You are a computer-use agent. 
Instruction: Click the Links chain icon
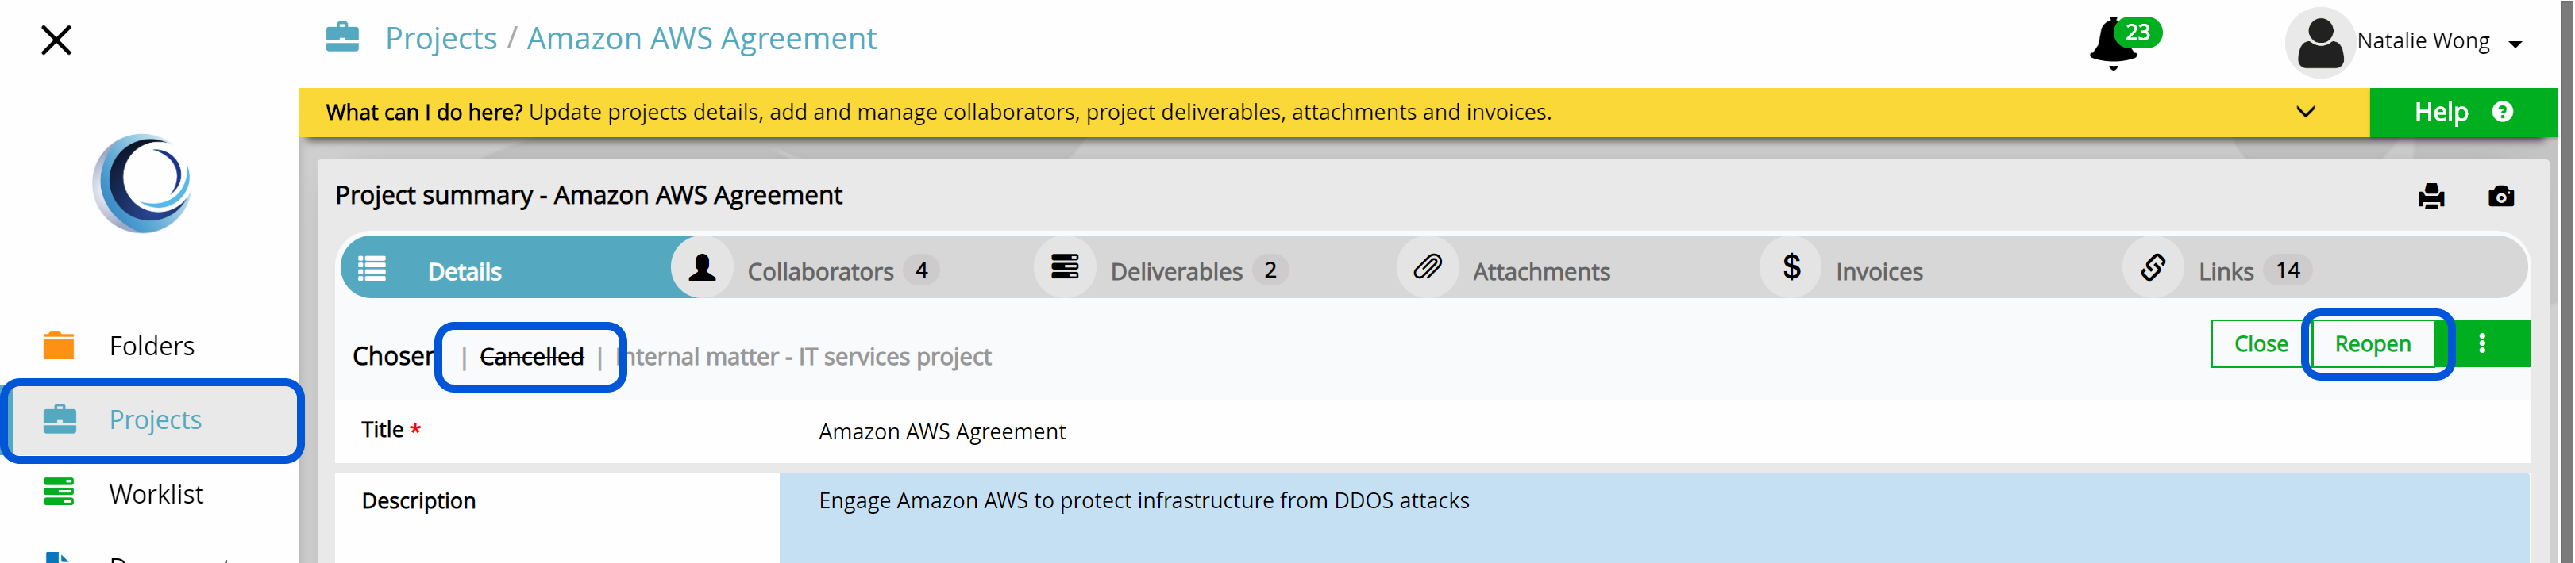coord(2154,267)
